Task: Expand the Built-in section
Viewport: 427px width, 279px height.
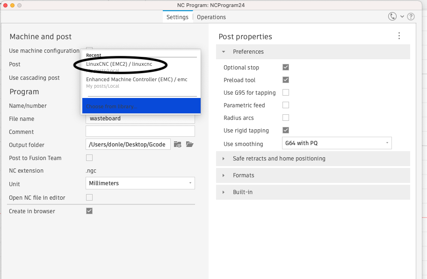Action: [313, 192]
